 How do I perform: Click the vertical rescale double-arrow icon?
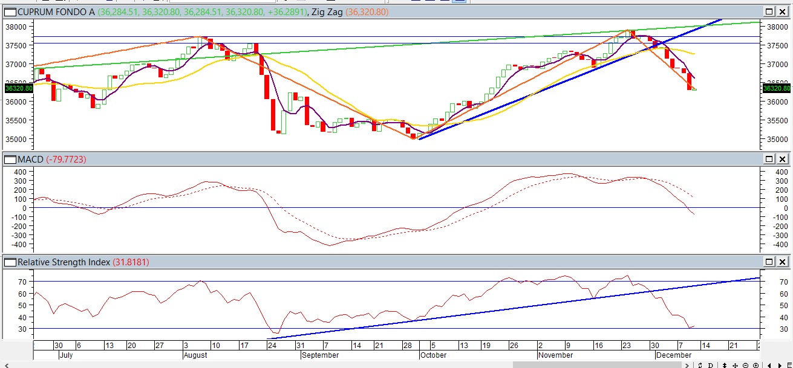click(725, 365)
